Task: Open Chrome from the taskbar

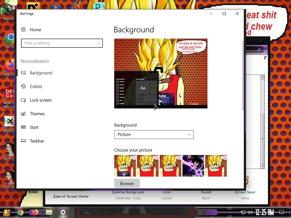Action: [x=20, y=212]
